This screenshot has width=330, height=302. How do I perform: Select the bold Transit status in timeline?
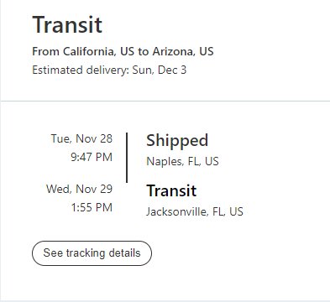pos(171,191)
